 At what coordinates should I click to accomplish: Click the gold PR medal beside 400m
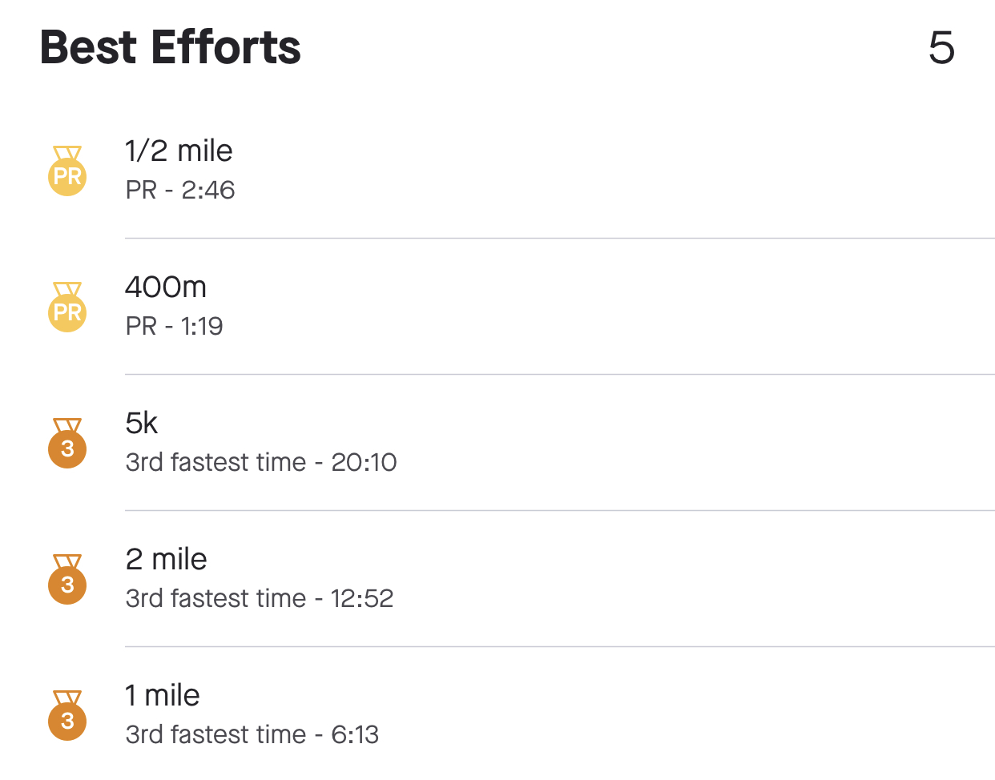tap(67, 308)
